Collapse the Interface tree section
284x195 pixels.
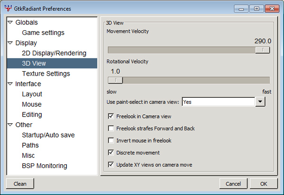[10, 84]
